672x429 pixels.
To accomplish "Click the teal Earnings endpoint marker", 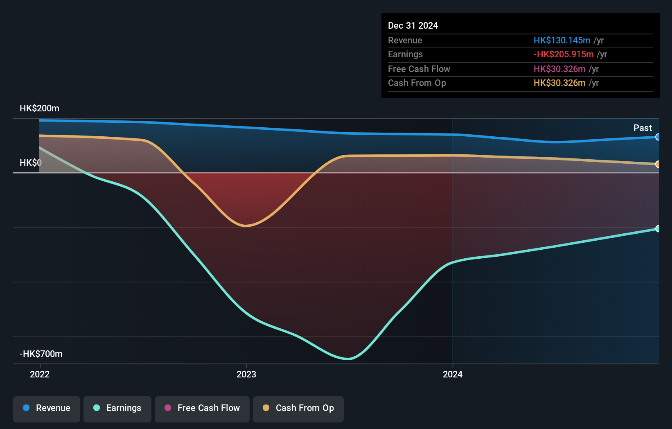I will point(658,228).
